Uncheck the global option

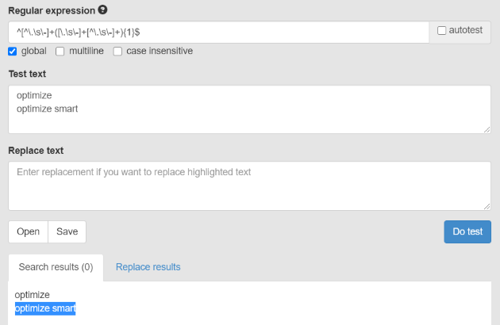pos(13,52)
